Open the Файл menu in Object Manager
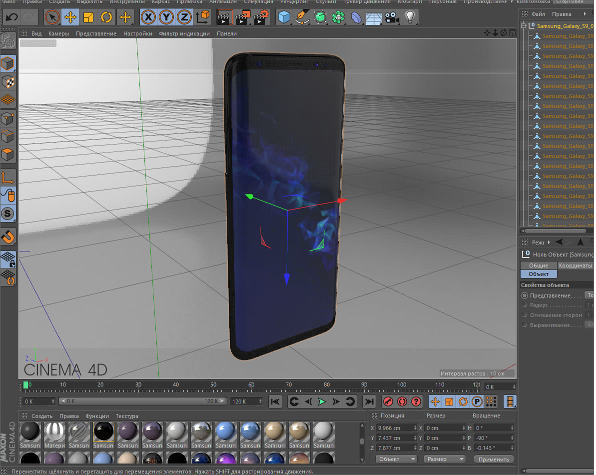The width and height of the screenshot is (596, 475). point(538,14)
